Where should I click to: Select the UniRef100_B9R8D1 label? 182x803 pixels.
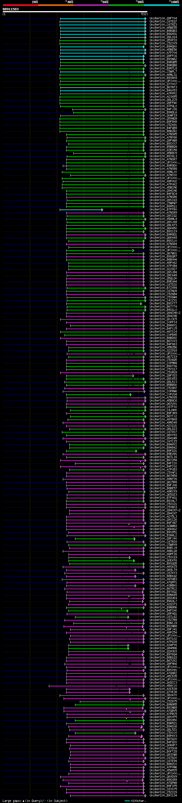163,235
